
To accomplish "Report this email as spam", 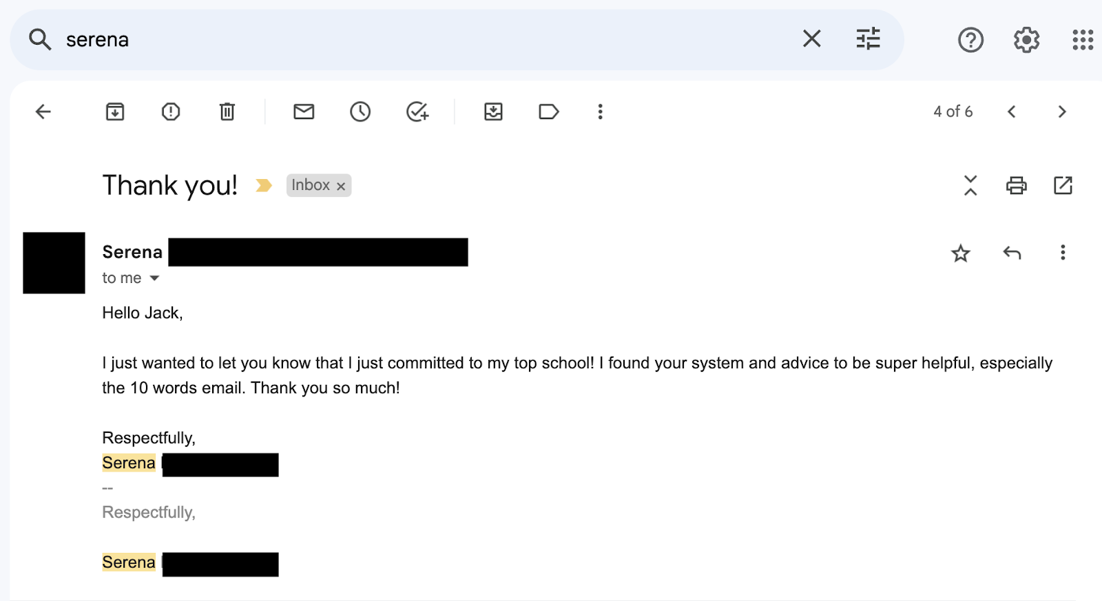I will click(171, 112).
